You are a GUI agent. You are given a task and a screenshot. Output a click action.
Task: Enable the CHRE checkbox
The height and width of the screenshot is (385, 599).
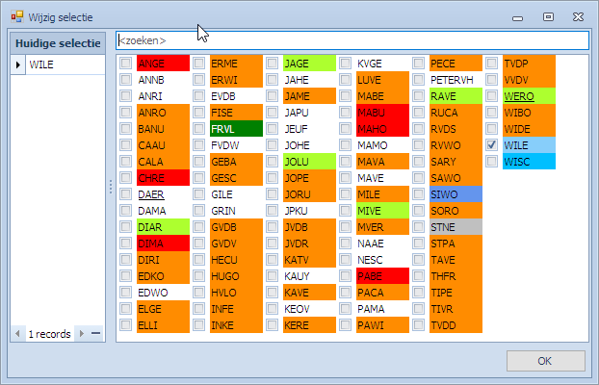click(126, 178)
